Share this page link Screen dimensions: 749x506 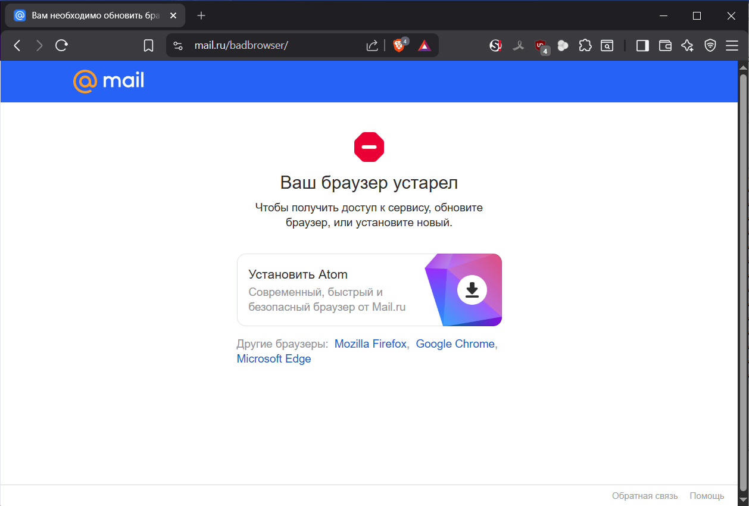tap(372, 46)
